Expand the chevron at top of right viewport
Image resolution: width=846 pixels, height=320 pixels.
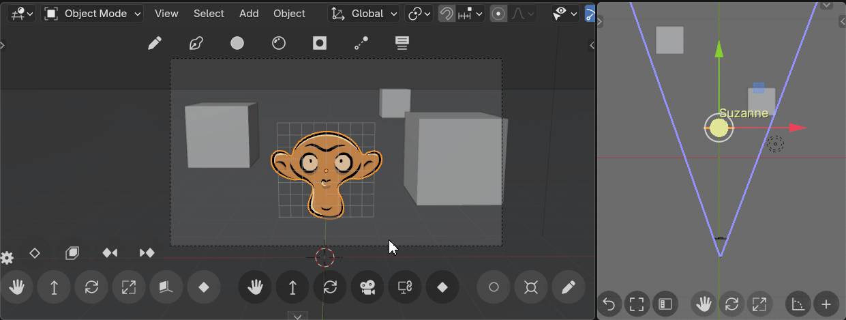point(827,4)
